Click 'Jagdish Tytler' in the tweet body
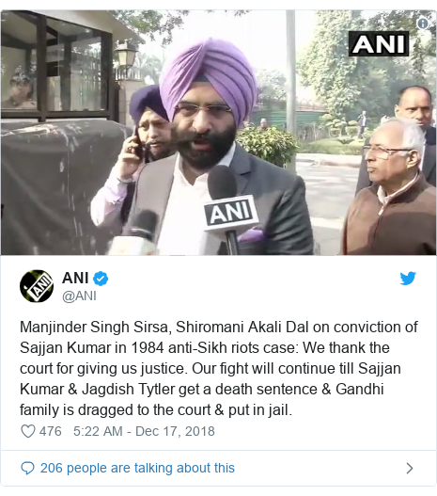 129,390
